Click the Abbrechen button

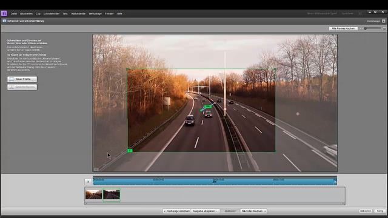pyautogui.click(x=366, y=211)
